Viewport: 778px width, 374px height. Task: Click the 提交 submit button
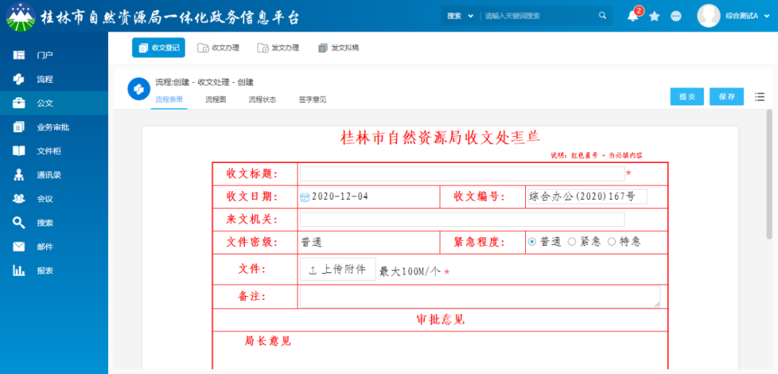tap(687, 97)
